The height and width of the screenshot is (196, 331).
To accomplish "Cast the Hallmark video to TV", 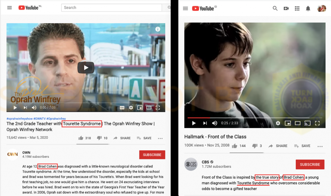I will pos(307,123).
